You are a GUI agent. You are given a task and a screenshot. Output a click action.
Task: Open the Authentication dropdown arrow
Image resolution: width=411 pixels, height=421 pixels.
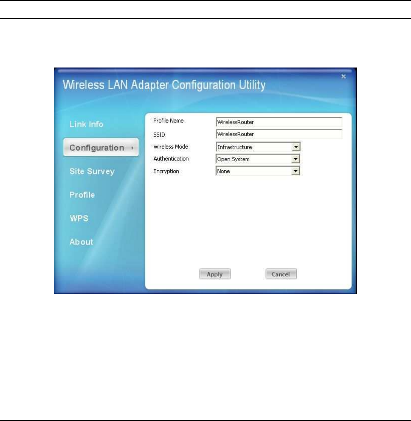coord(296,159)
